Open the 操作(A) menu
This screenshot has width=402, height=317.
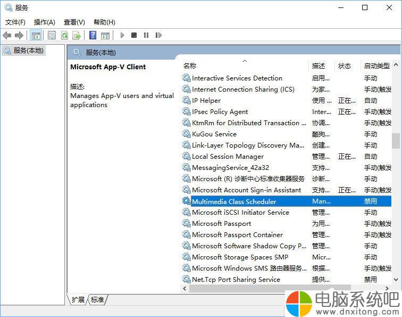[44, 22]
